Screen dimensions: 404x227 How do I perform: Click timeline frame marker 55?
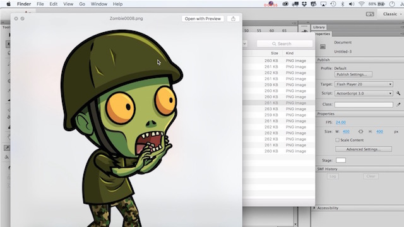259,31
